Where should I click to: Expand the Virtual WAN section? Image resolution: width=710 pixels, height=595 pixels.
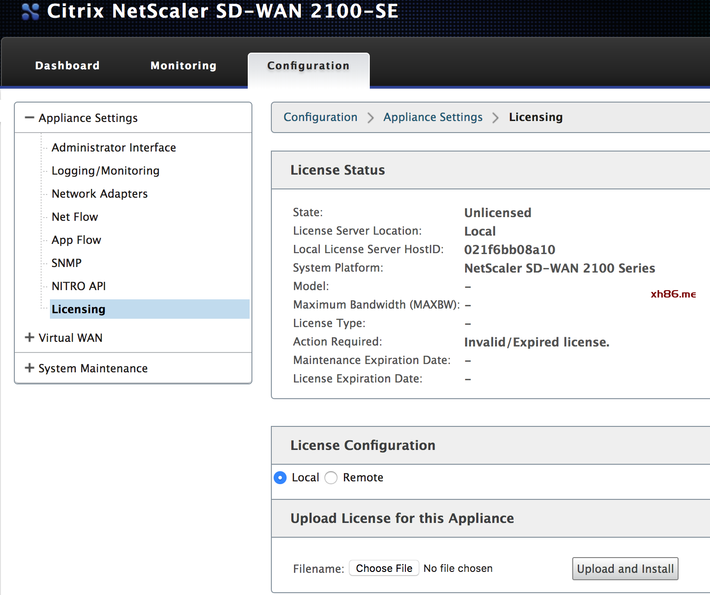(30, 338)
